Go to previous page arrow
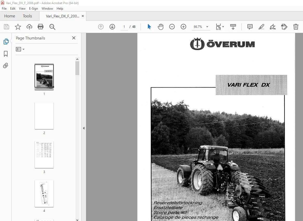303x221 pixels. [x=101, y=27]
